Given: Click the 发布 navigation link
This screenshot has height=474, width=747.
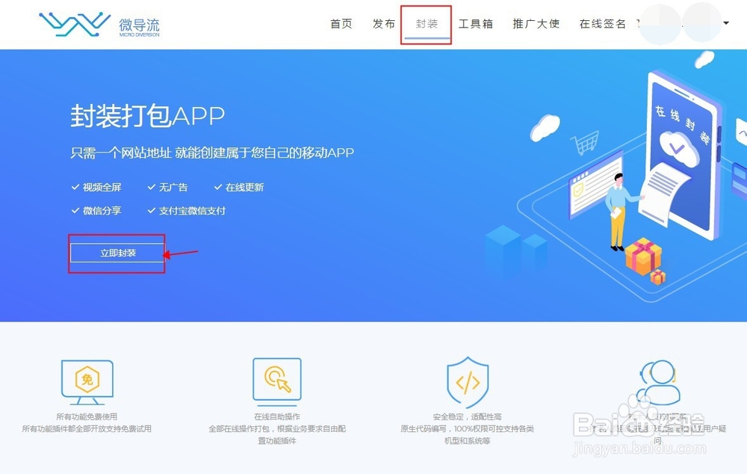Looking at the screenshot, I should (x=383, y=23).
